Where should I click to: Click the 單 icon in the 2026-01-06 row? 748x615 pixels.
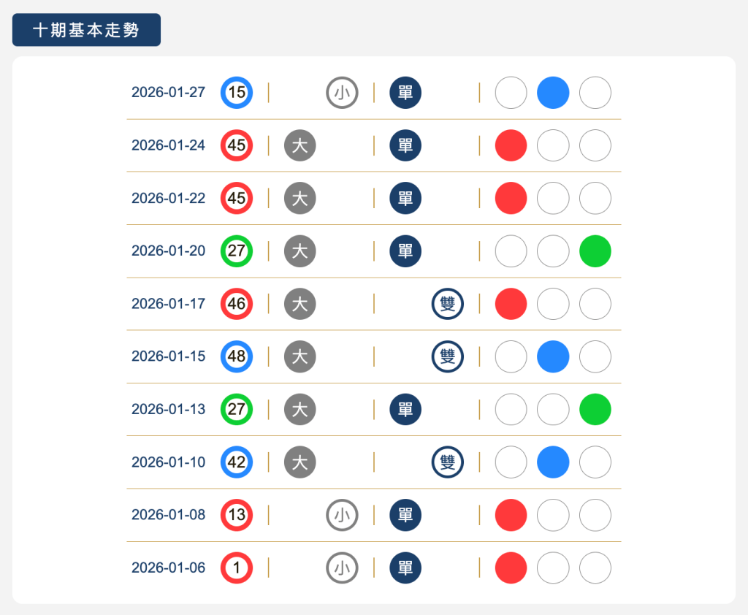click(x=405, y=568)
